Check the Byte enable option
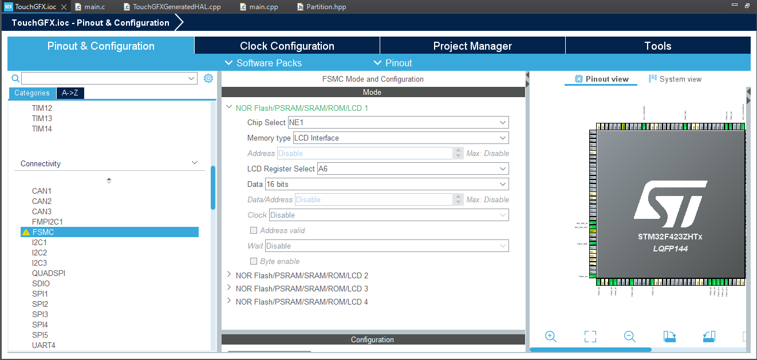This screenshot has height=360, width=757. pyautogui.click(x=254, y=261)
